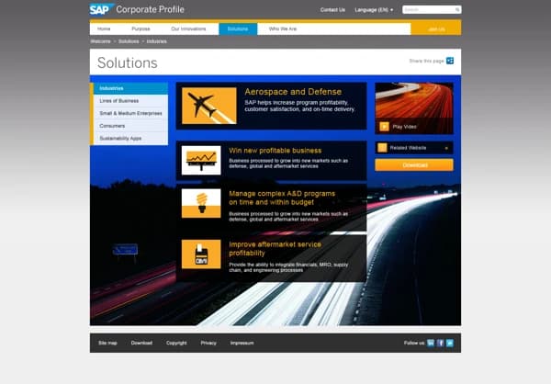The width and height of the screenshot is (551, 384).
Task: Open the Download footer link
Action: [x=141, y=343]
